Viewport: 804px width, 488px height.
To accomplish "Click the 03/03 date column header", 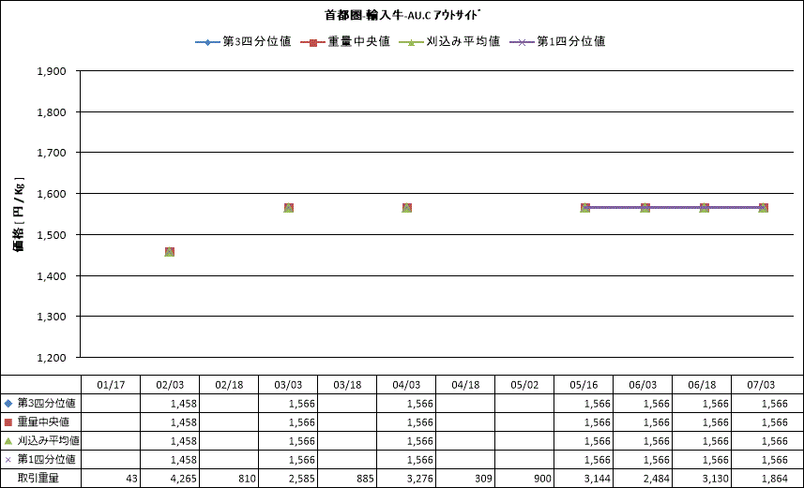I will click(288, 385).
